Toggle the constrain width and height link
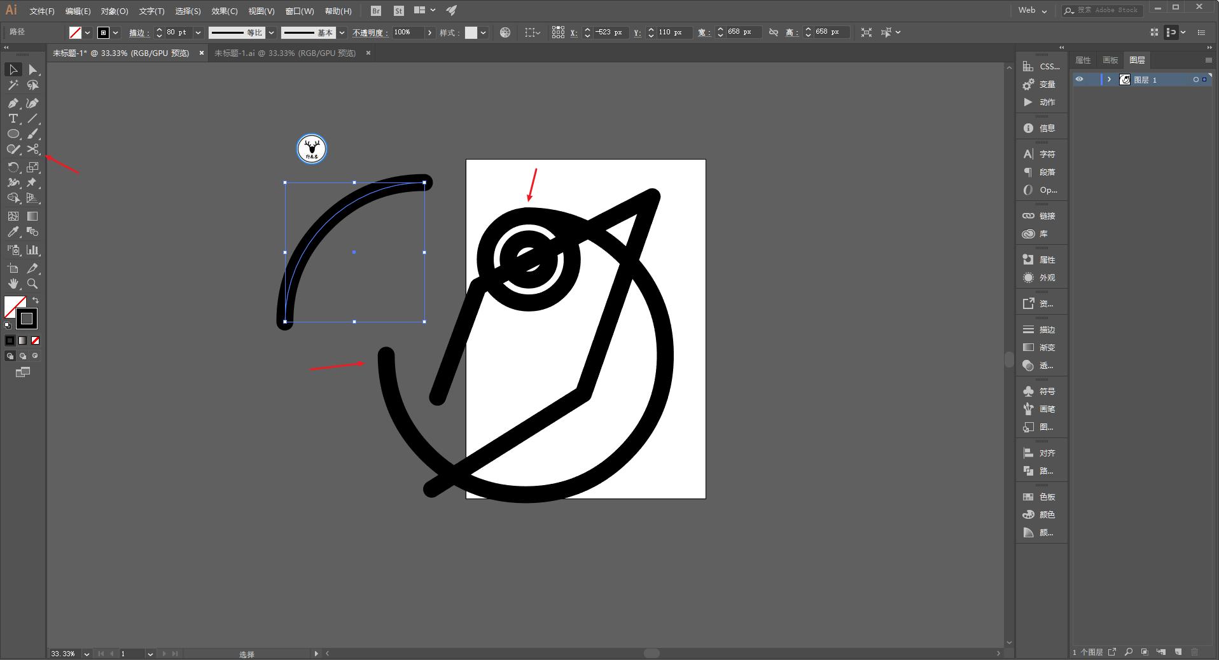This screenshot has width=1219, height=660. click(x=774, y=32)
